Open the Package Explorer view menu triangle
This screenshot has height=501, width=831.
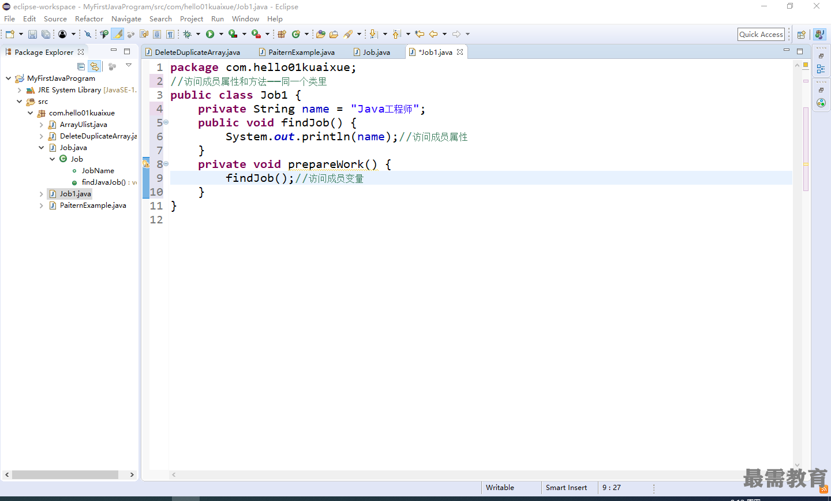pyautogui.click(x=129, y=65)
